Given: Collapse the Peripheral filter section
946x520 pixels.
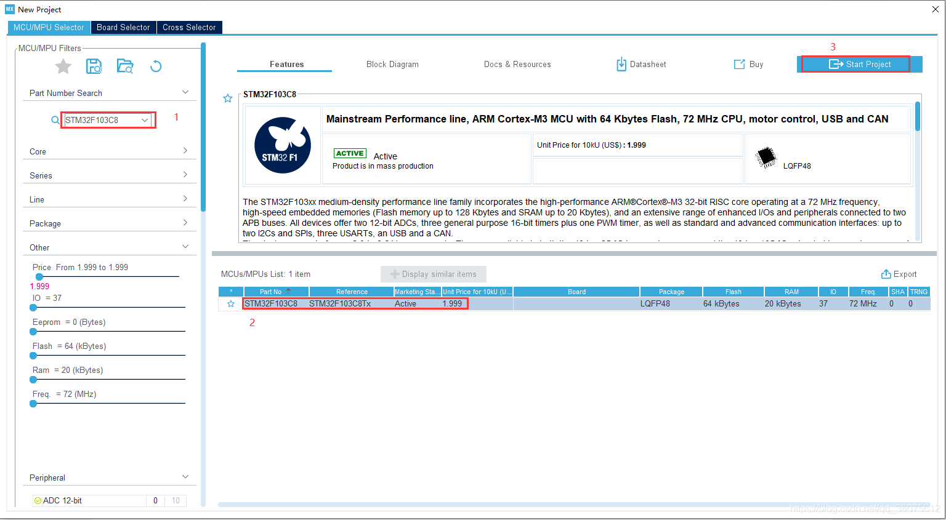Looking at the screenshot, I should (185, 477).
